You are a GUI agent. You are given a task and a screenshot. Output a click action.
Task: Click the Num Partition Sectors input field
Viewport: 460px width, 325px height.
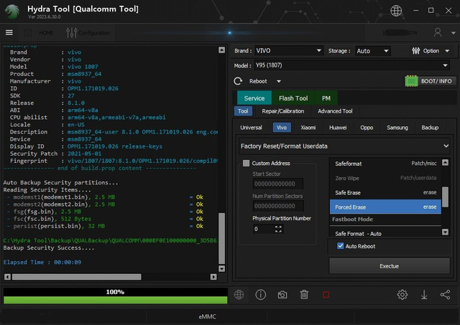point(278,206)
